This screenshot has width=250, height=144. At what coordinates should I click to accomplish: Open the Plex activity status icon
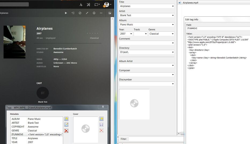[x=81, y=5]
